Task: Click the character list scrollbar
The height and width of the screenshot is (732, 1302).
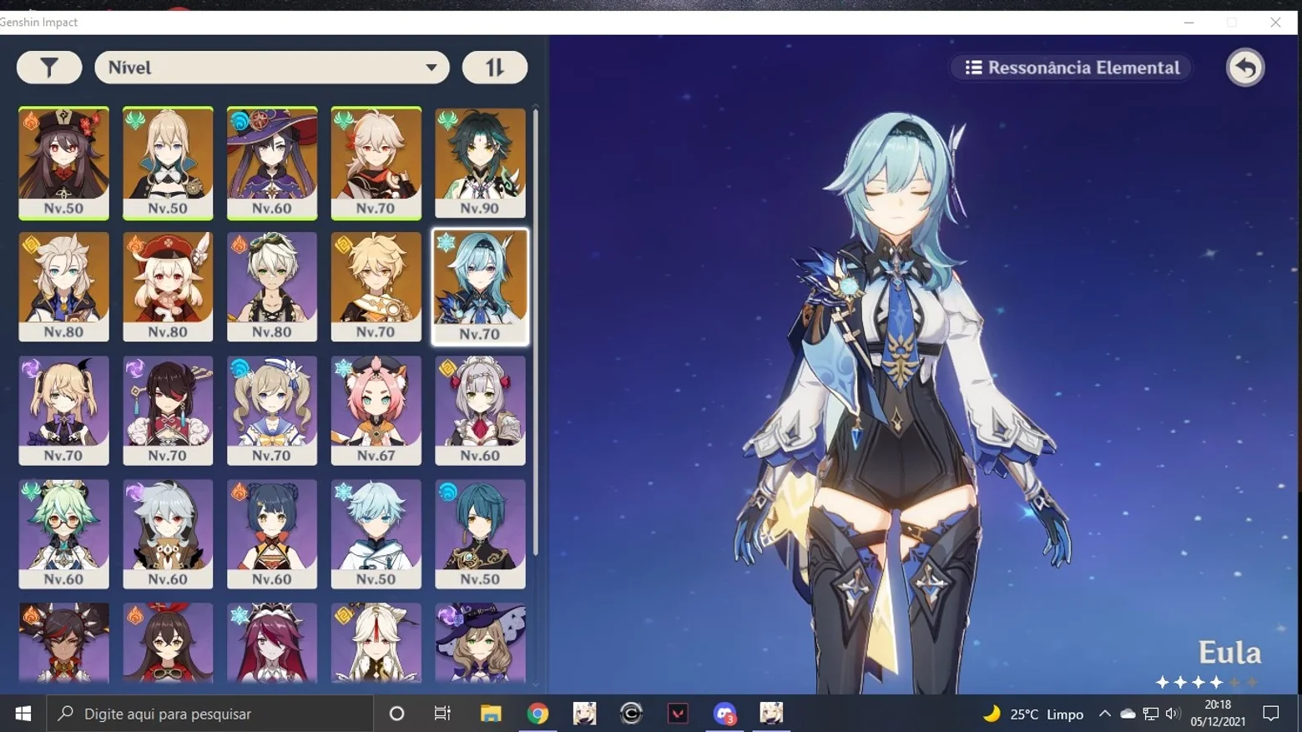Action: (535, 332)
